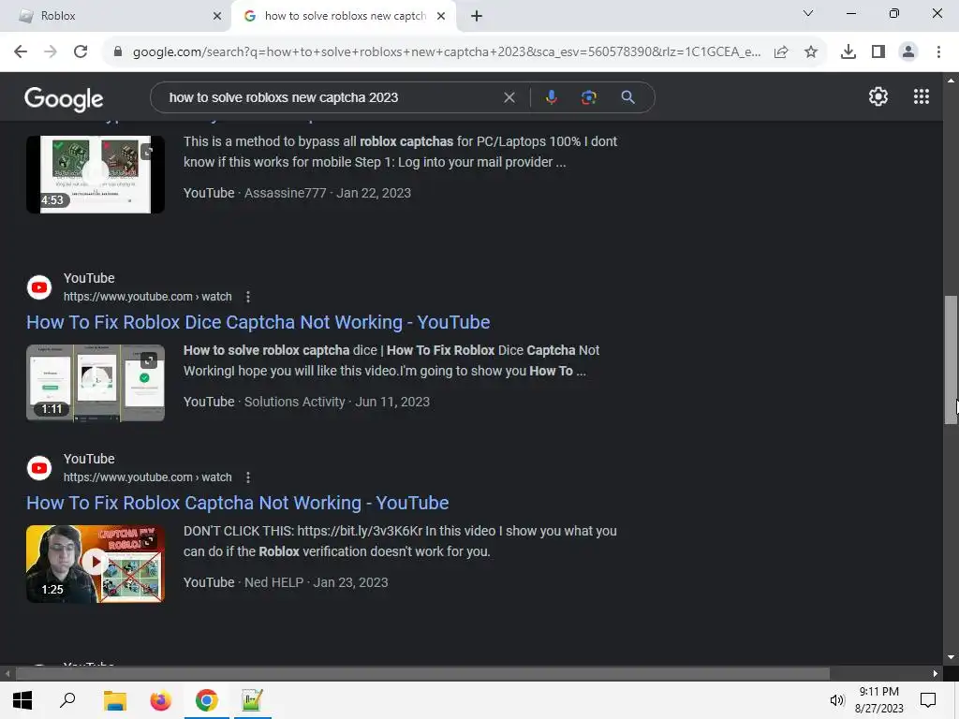This screenshot has height=719, width=959.
Task: Open 'How To Fix Roblox Dice Captcha Not Working' link
Action: tap(258, 322)
